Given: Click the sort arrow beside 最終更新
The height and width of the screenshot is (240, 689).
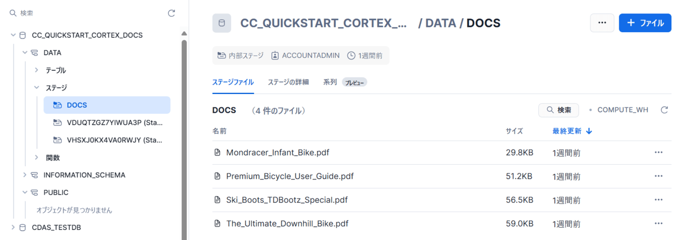Looking at the screenshot, I should tap(589, 131).
